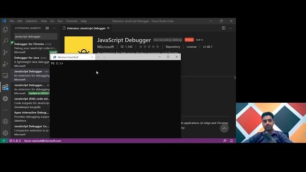Select JavaScript Debugger Companion extension
Image resolution: width=306 pixels, height=172 pixels.
coord(31,130)
